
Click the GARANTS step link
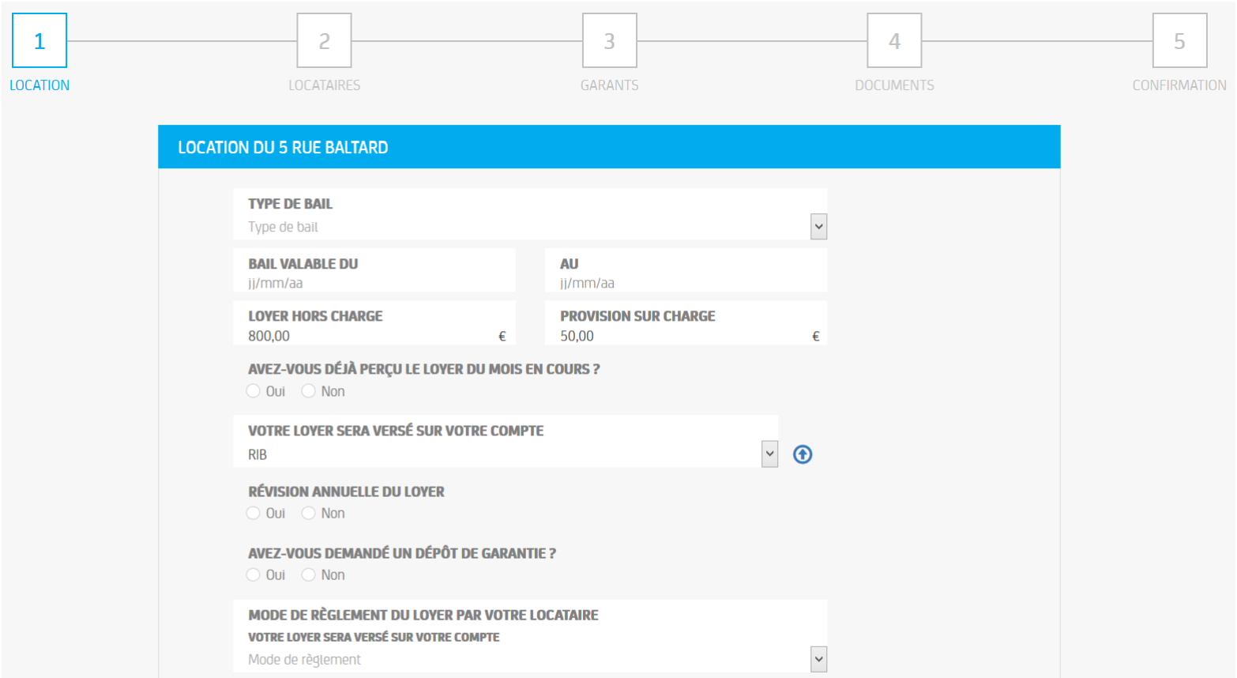point(609,85)
